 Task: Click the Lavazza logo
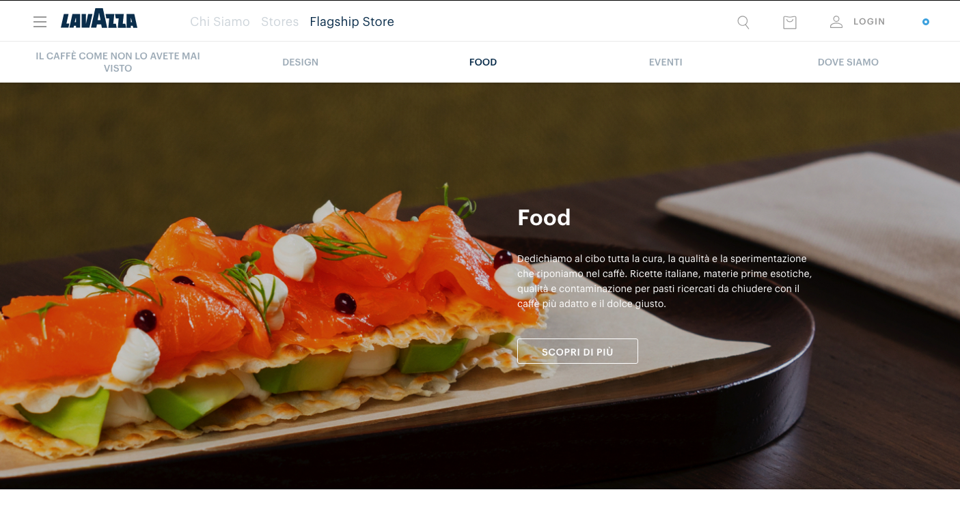pyautogui.click(x=99, y=21)
